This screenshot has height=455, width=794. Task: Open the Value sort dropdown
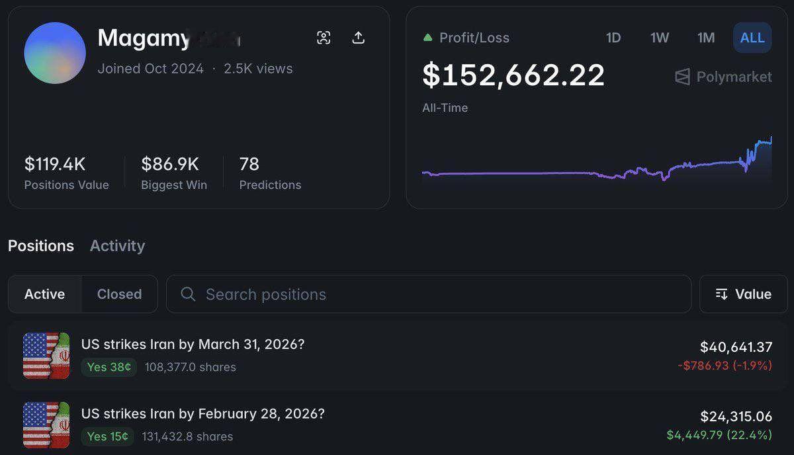coord(744,294)
